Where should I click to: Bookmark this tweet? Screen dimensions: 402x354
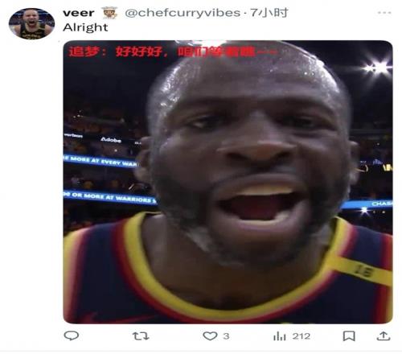(349, 336)
